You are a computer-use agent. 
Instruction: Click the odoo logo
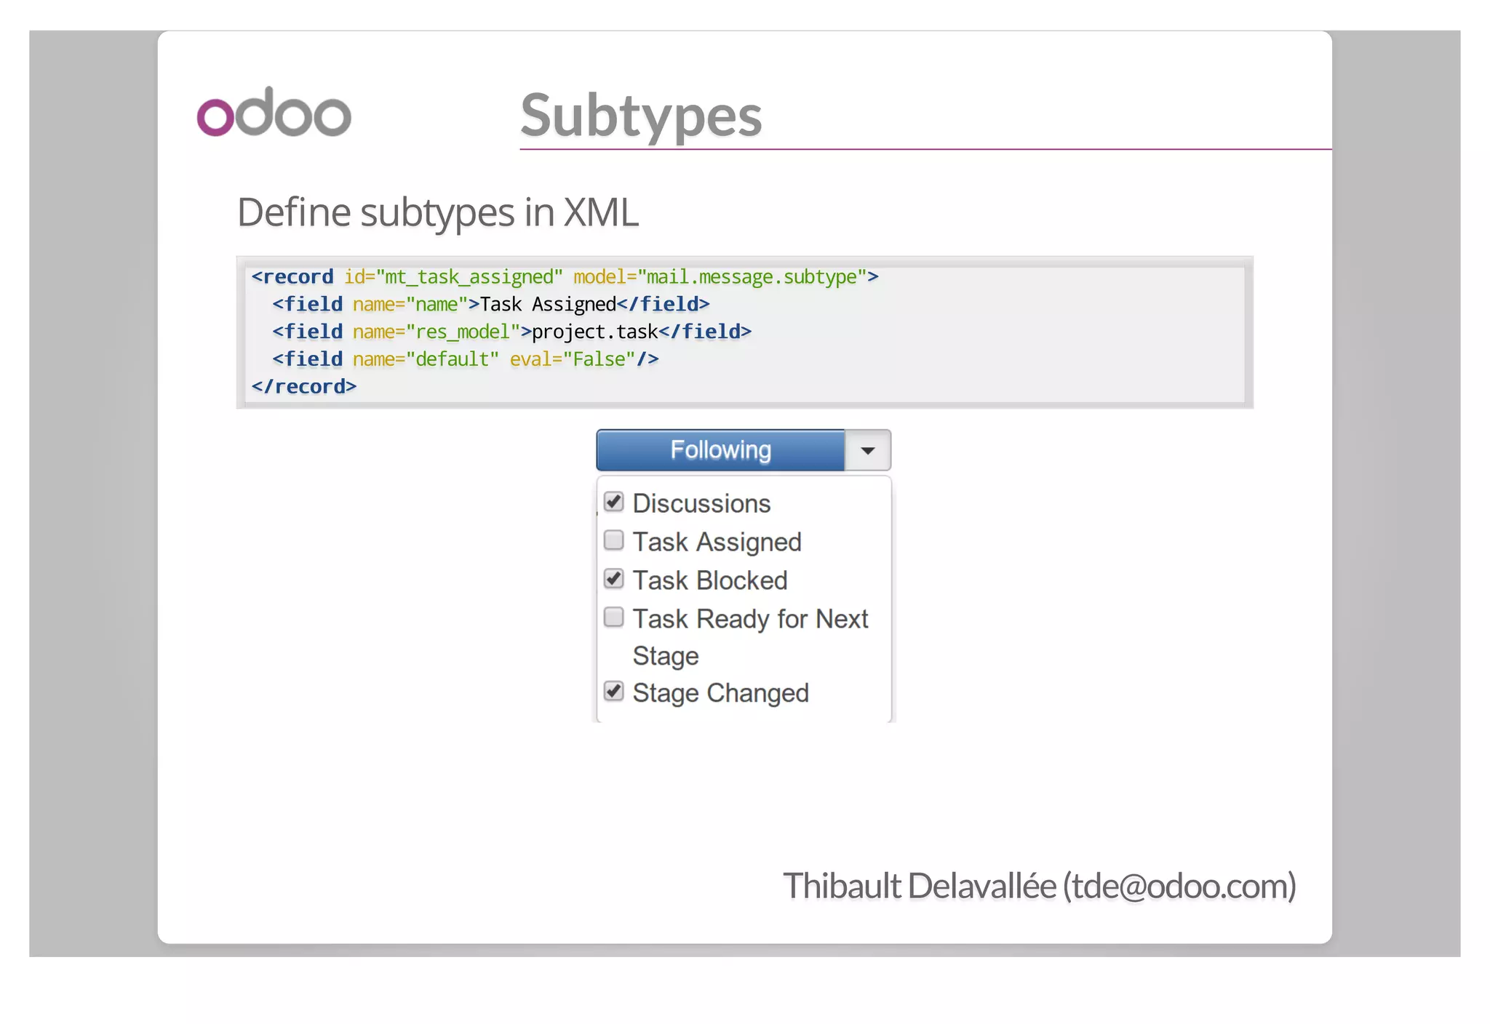[274, 112]
